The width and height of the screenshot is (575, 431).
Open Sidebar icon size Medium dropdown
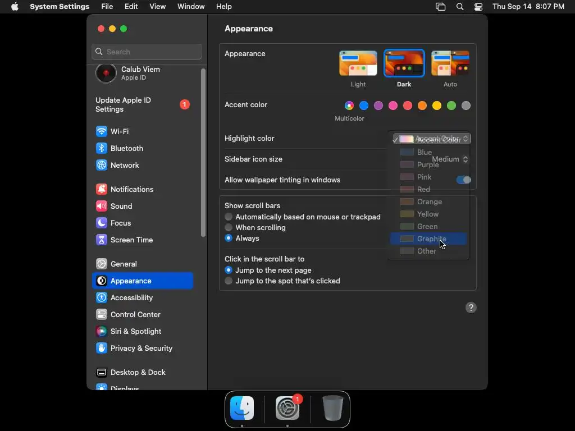point(450,159)
